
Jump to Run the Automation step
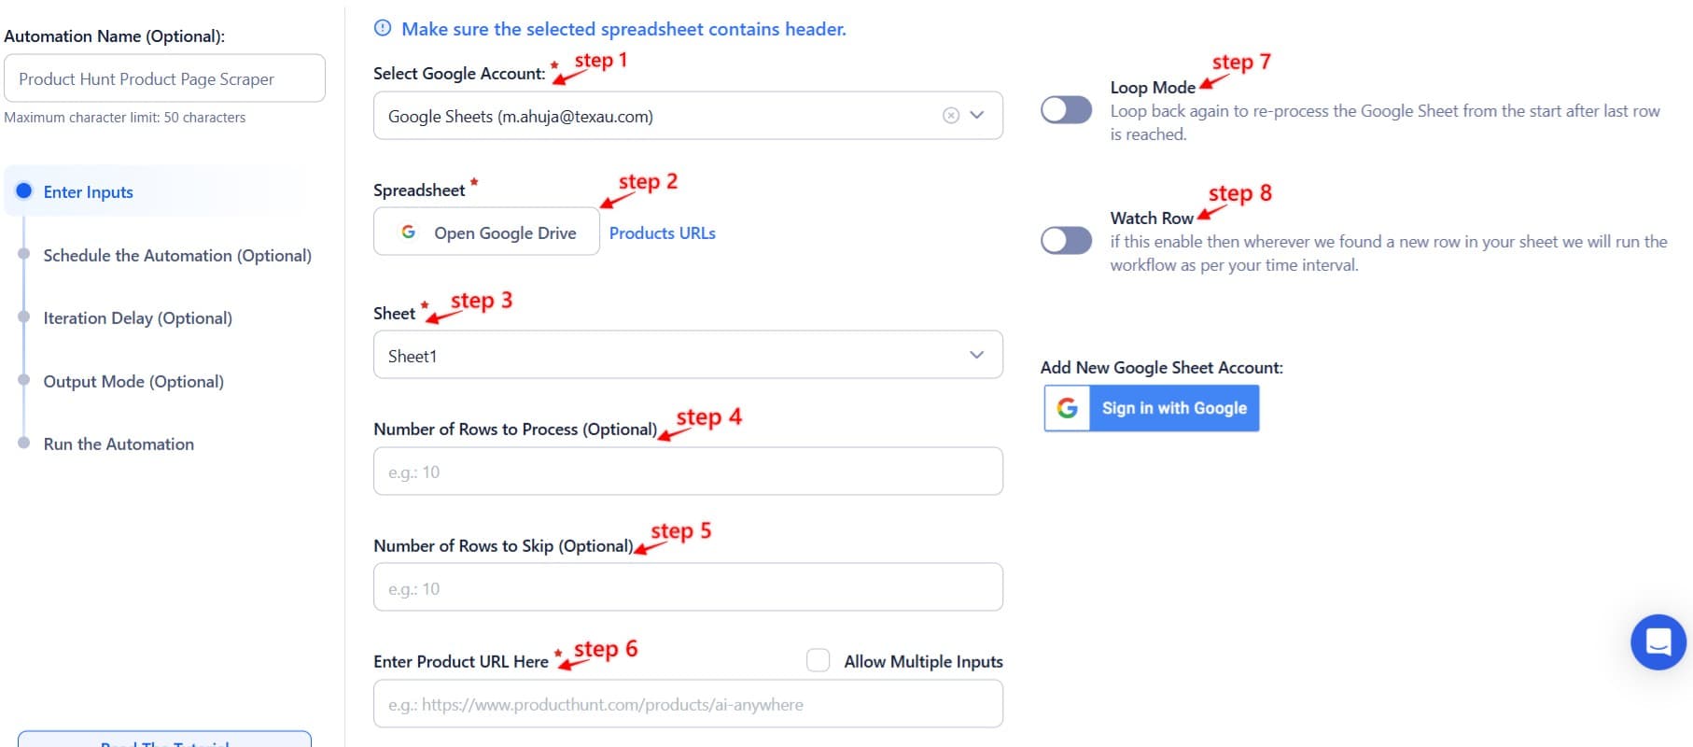[x=119, y=444]
